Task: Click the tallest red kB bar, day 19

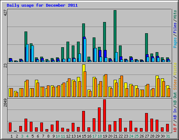Action: [105, 115]
